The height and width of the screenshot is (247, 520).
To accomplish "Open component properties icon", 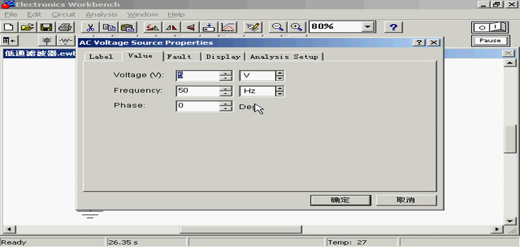I will [x=253, y=27].
